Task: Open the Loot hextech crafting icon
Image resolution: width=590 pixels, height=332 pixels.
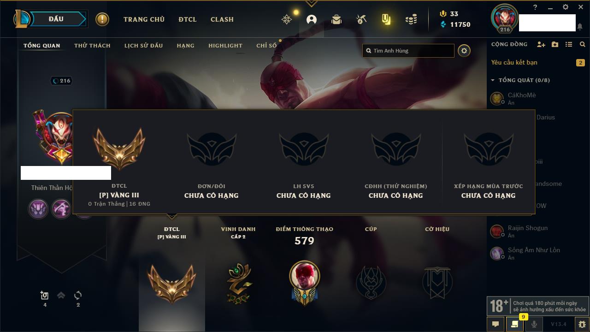Action: coord(361,19)
